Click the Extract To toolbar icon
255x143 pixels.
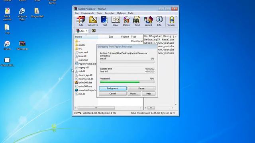93,21
